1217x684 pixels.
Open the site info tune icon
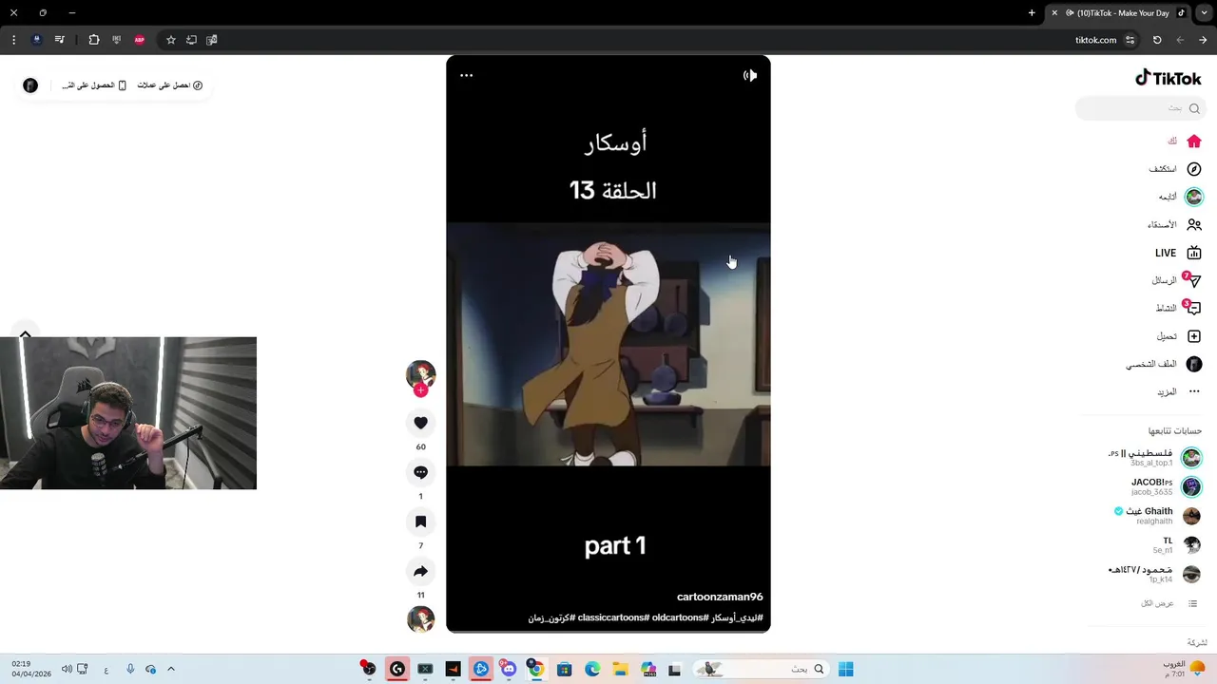[1130, 40]
